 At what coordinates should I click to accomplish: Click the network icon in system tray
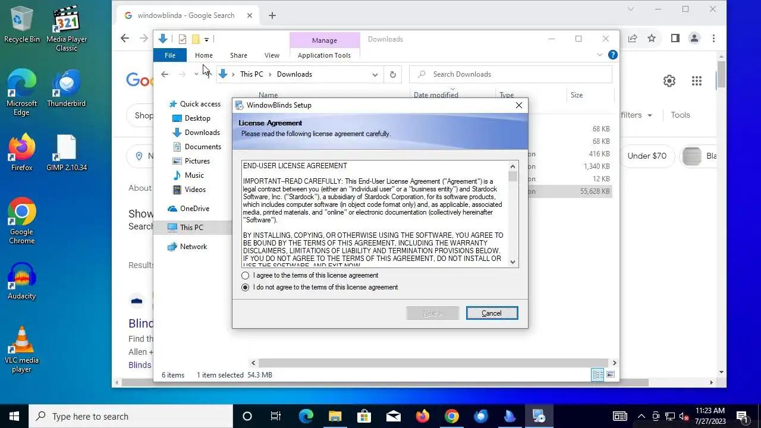click(x=670, y=416)
